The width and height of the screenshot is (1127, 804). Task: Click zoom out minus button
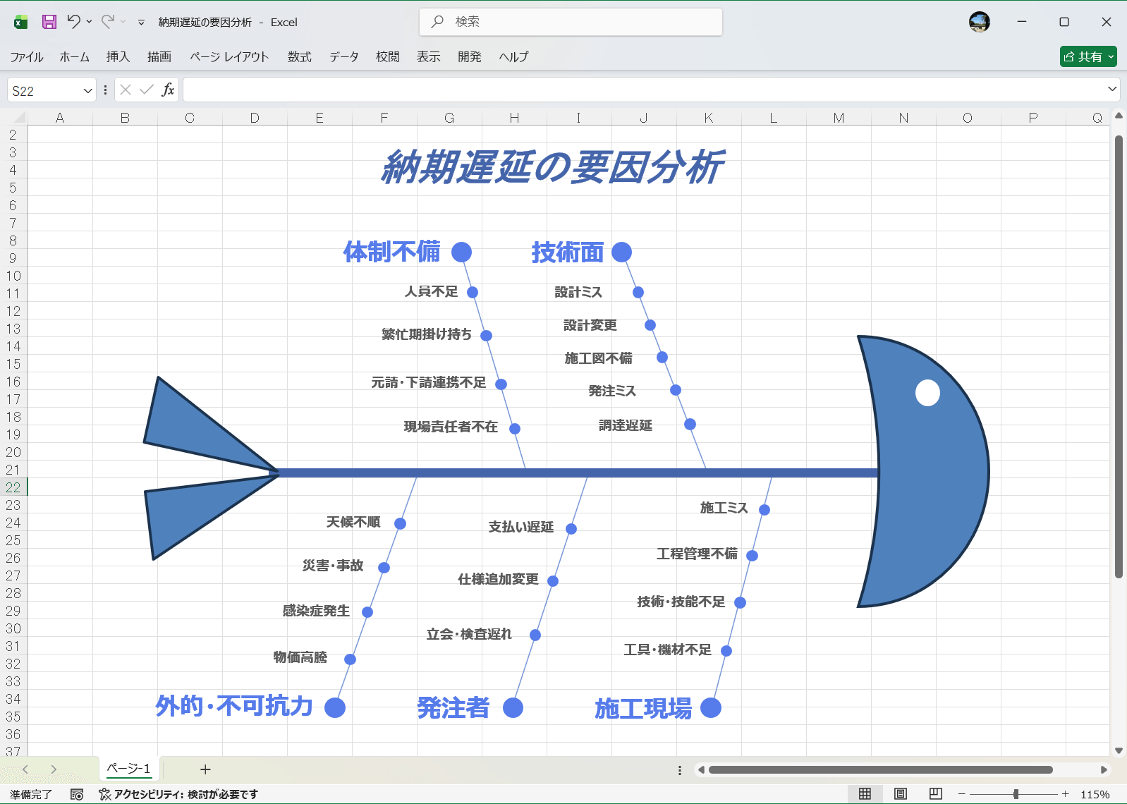[961, 795]
